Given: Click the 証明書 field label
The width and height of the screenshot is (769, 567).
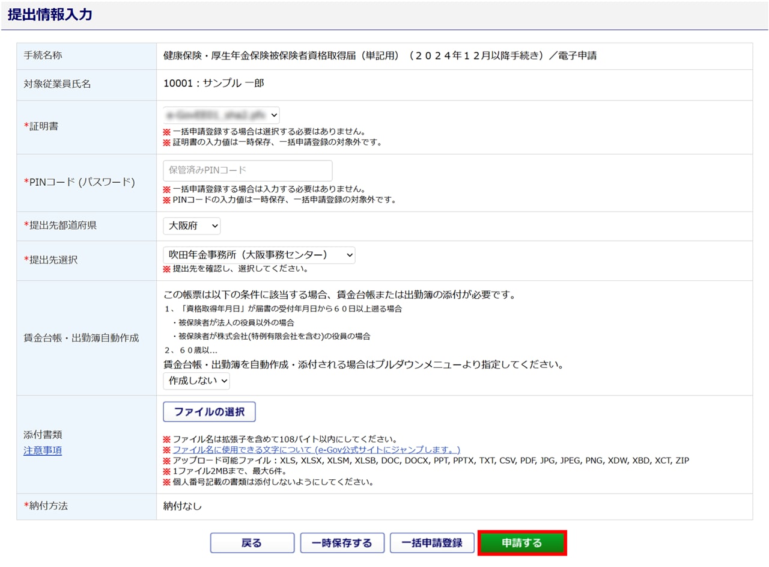Looking at the screenshot, I should 44,126.
